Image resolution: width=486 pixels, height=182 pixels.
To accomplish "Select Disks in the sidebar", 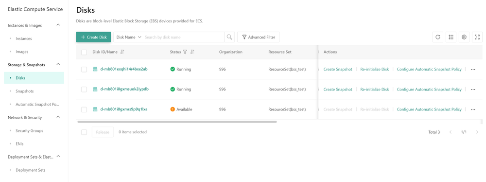I will pyautogui.click(x=34, y=78).
